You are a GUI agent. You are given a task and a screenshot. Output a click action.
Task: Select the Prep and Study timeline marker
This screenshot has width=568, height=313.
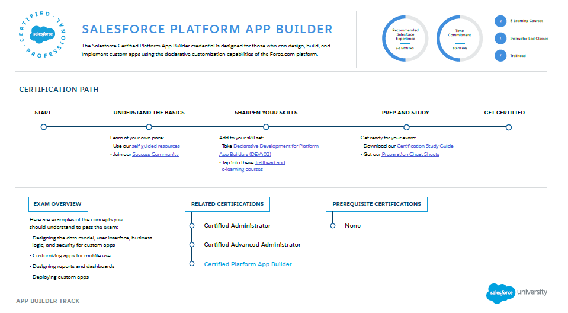[x=406, y=127]
